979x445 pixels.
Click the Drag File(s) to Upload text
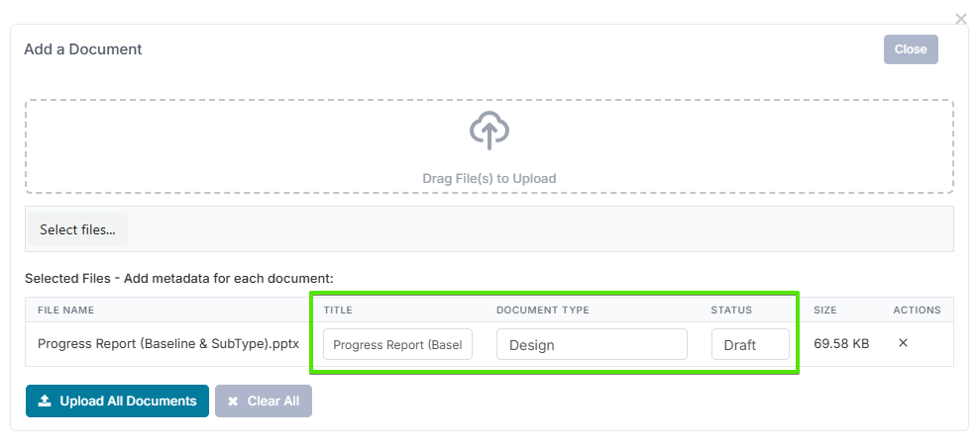tap(489, 179)
